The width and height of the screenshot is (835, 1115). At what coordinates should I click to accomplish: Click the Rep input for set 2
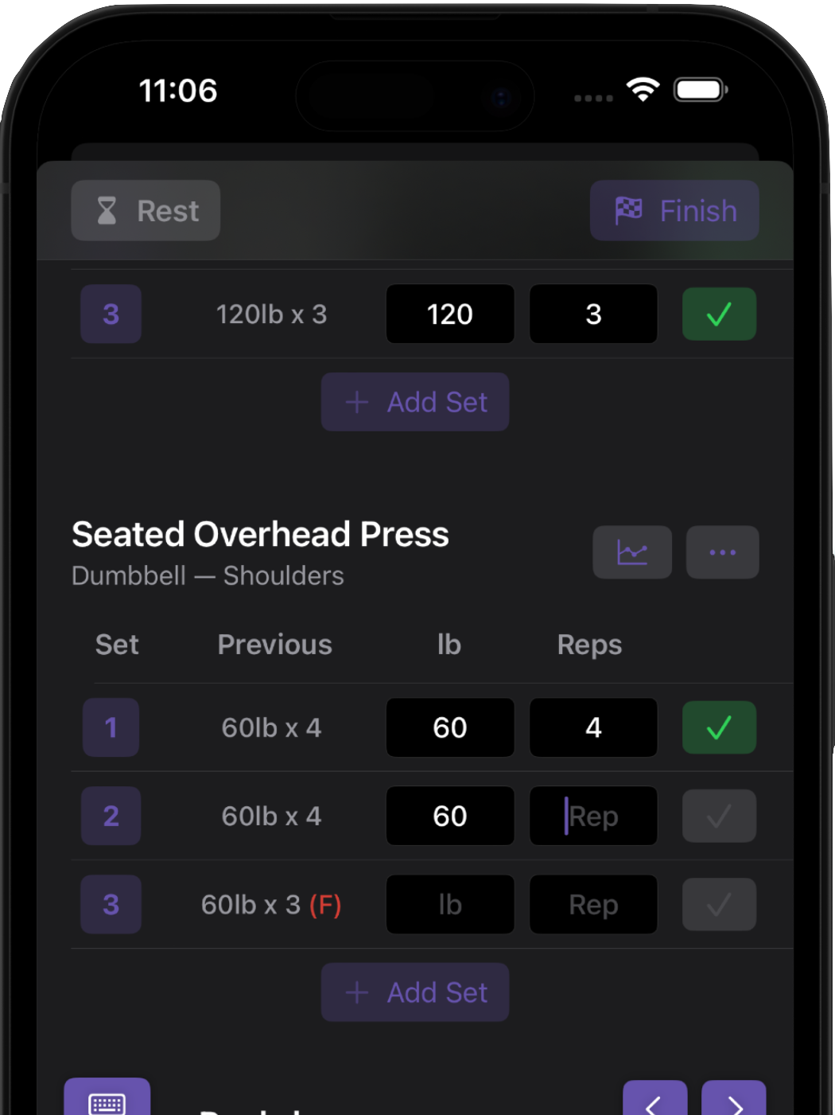(x=593, y=816)
